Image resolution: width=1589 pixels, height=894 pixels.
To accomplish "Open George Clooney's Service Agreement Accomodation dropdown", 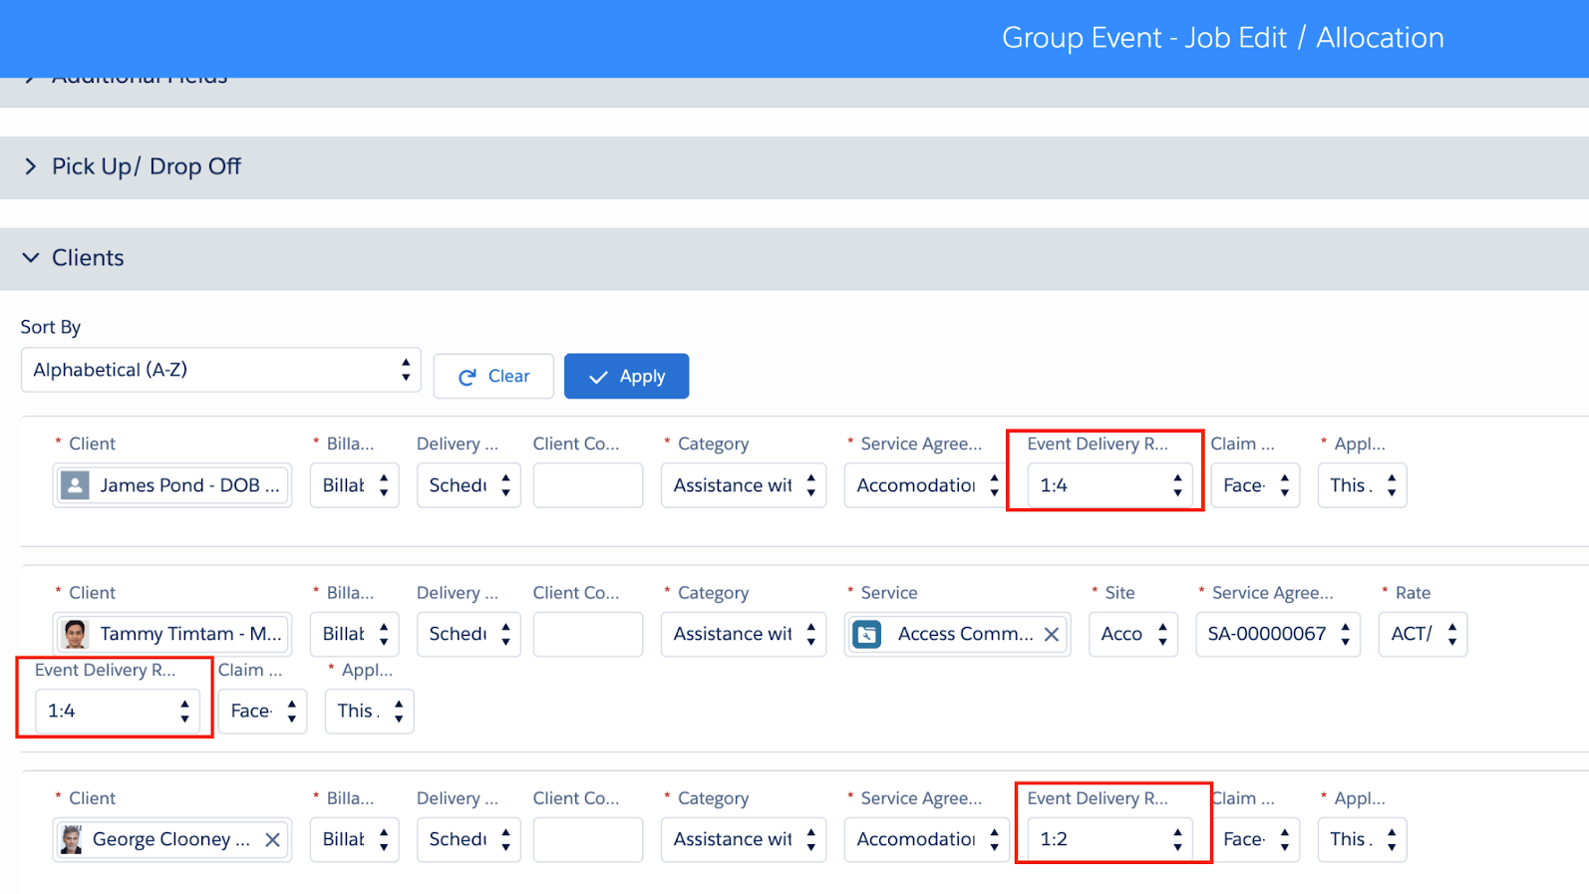I will 926,839.
